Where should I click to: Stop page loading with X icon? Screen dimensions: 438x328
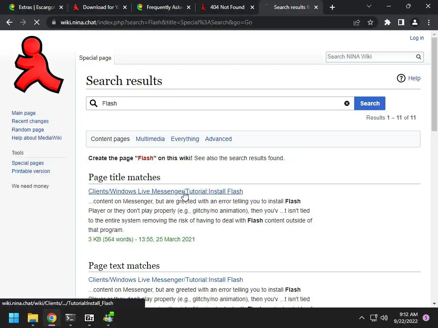coord(37,22)
